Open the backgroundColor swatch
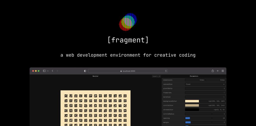 192,101
